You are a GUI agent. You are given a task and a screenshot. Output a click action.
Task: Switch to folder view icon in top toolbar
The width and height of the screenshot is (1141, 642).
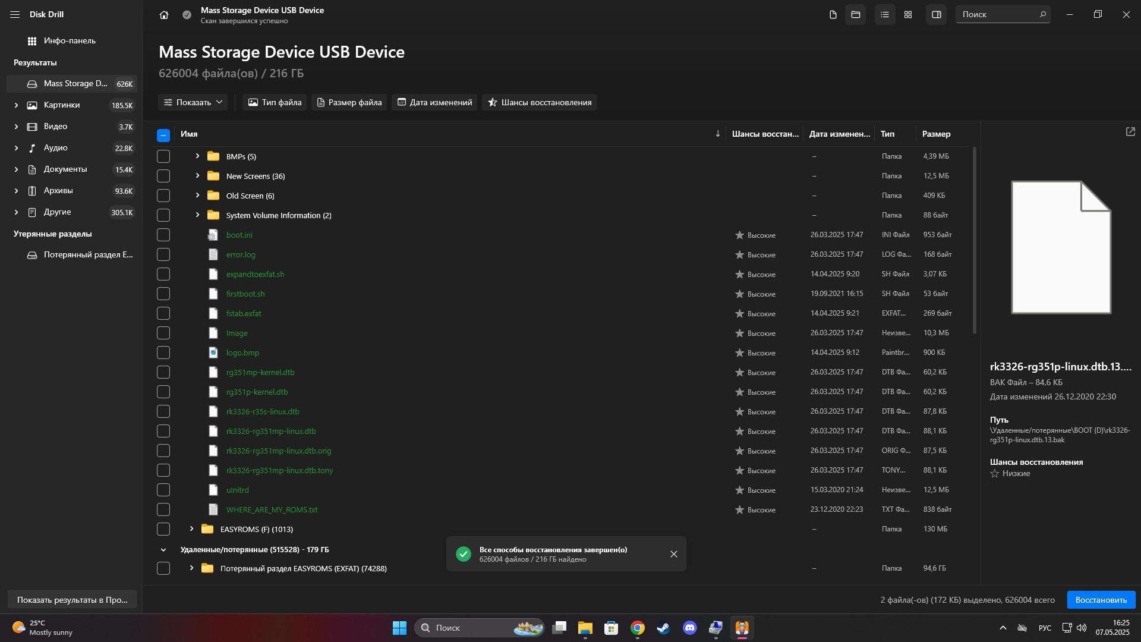(856, 14)
